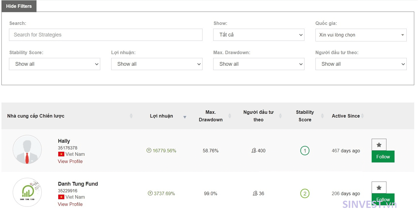
Task: Open the Show dropdown set to Tất cả
Action: 259,35
